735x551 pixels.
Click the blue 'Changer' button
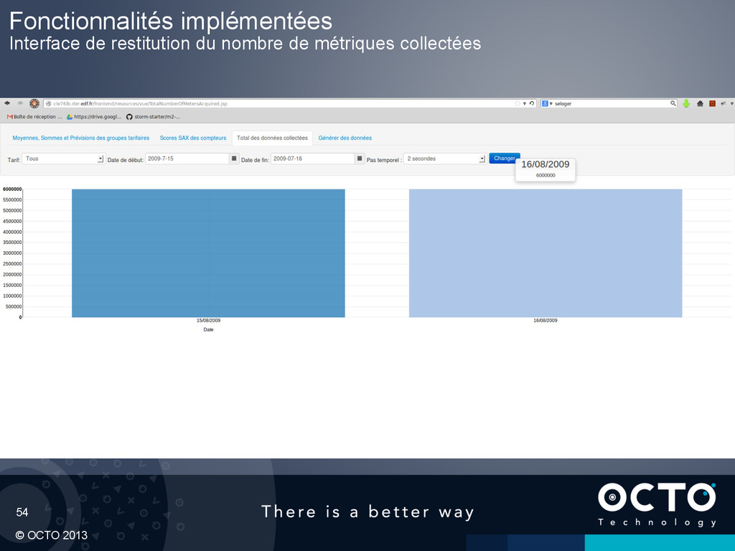[x=505, y=159]
